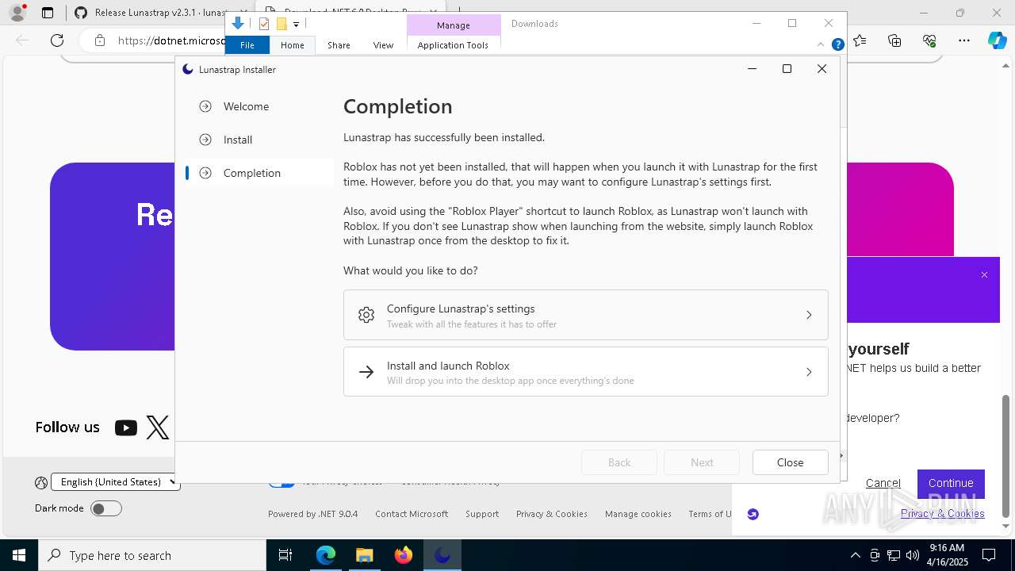The width and height of the screenshot is (1015, 571).
Task: Click arrow icon beside Install and launch Roblox
Action: [x=366, y=372]
